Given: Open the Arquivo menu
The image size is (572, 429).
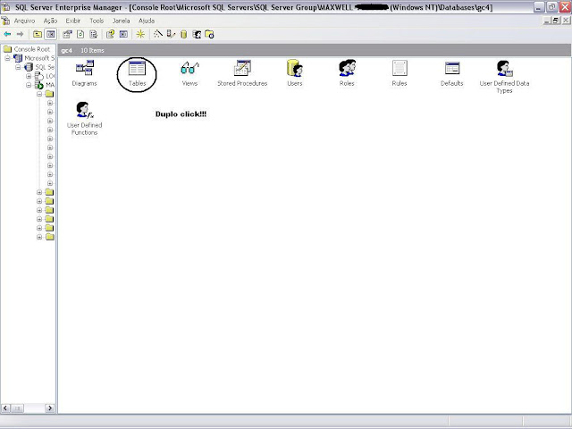Looking at the screenshot, I should point(24,21).
